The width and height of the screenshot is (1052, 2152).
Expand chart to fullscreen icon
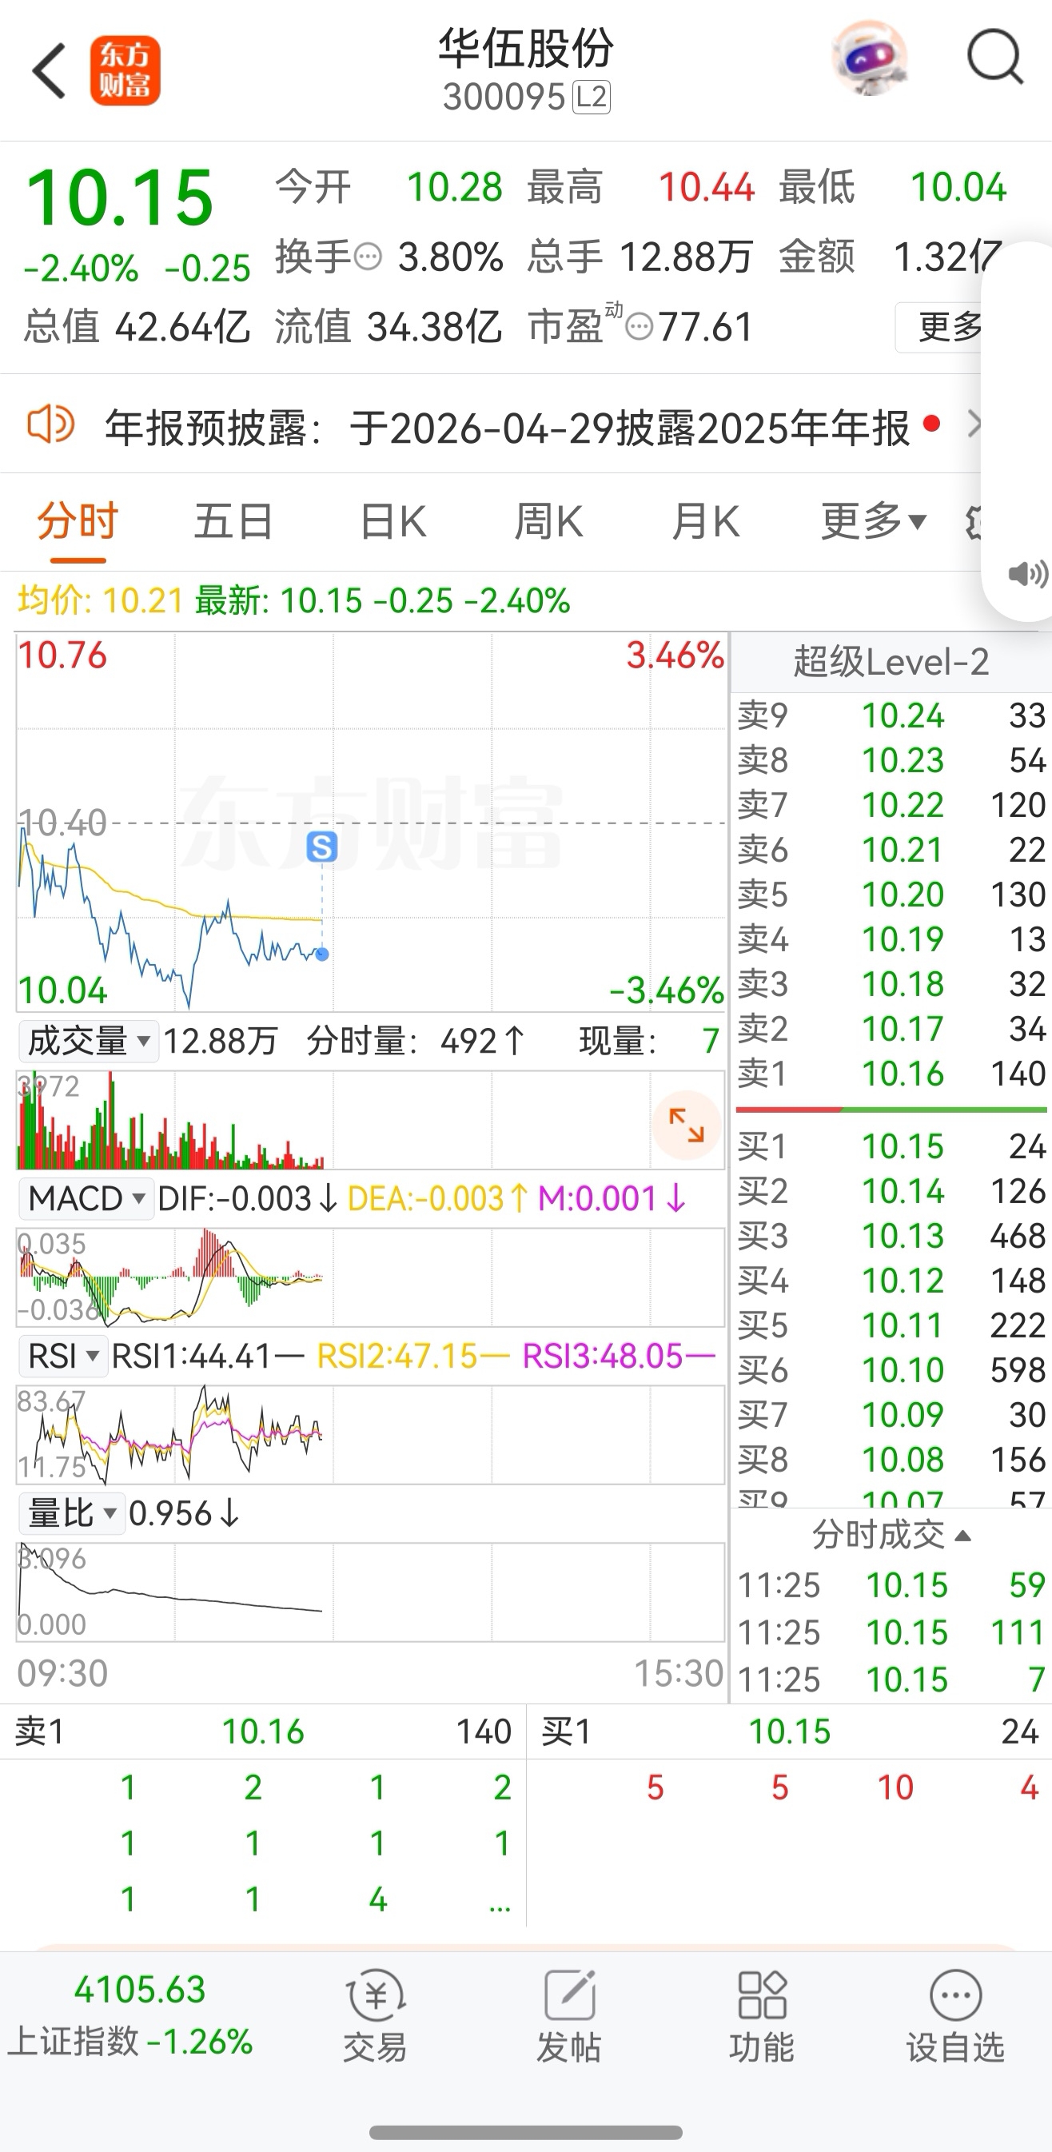pyautogui.click(x=687, y=1126)
